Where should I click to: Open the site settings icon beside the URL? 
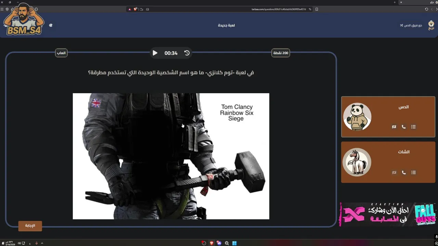point(310,9)
